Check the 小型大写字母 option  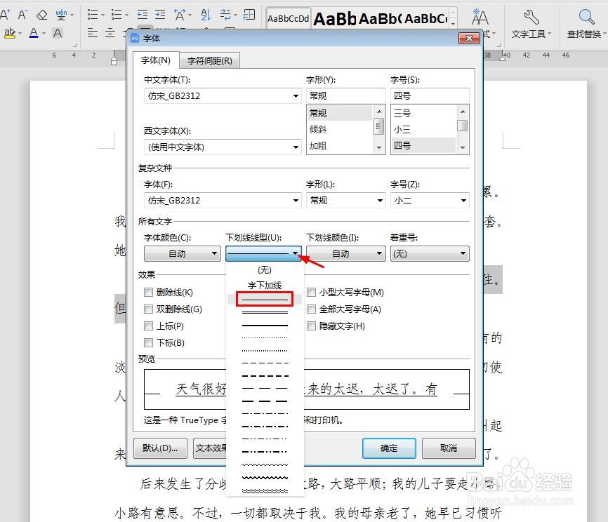[311, 292]
